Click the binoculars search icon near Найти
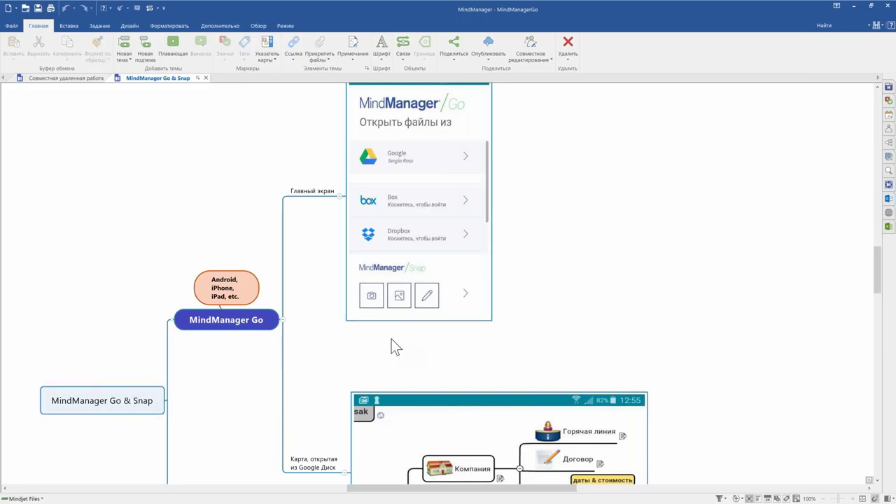The width and height of the screenshot is (896, 504). 877,25
